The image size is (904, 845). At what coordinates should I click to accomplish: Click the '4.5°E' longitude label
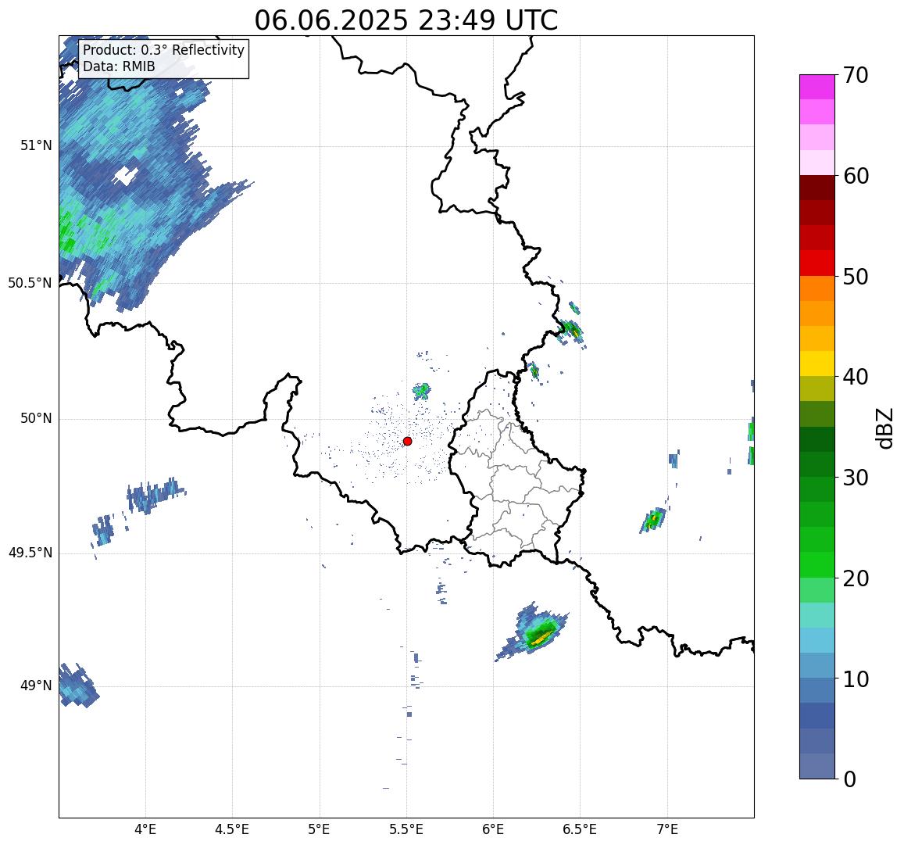point(232,829)
